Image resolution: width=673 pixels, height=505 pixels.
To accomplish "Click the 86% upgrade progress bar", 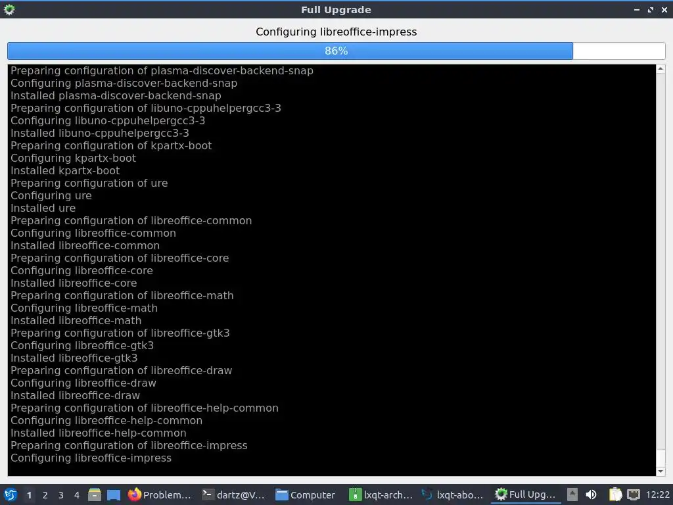I will (x=336, y=51).
